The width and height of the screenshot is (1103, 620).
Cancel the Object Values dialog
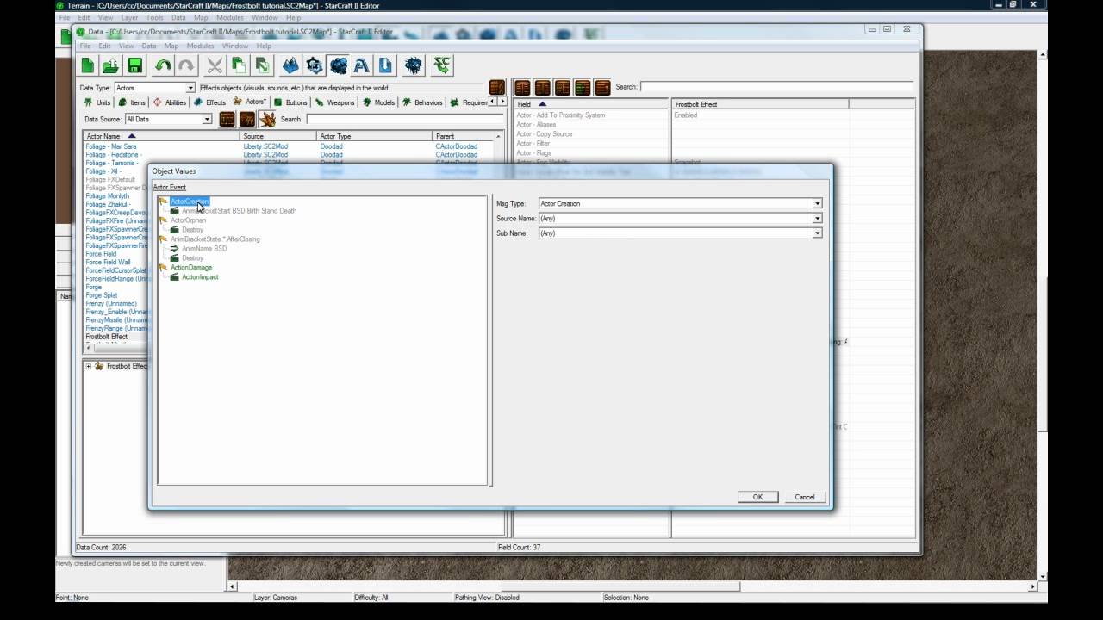click(805, 497)
